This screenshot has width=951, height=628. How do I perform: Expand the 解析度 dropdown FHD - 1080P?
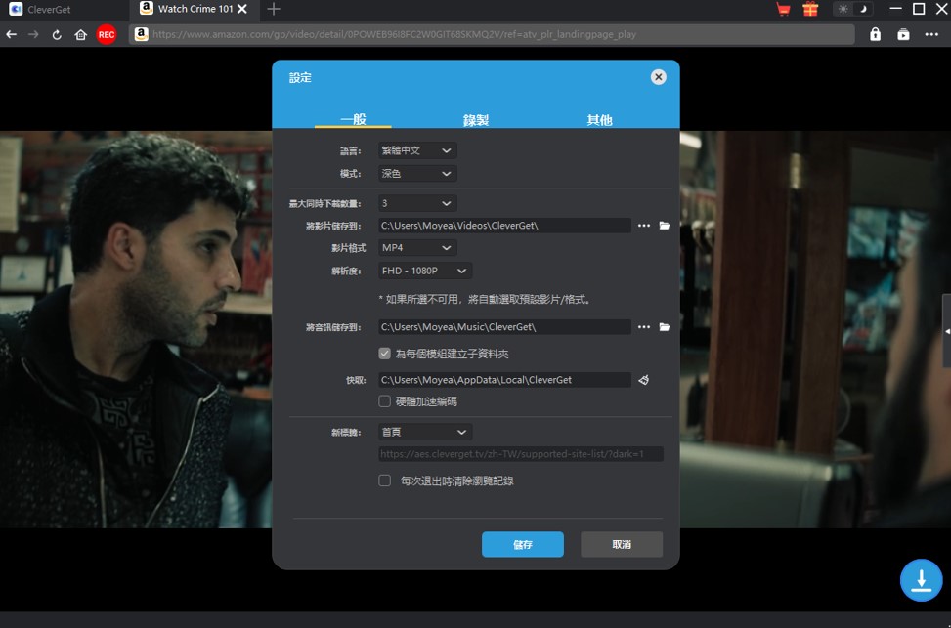point(425,271)
